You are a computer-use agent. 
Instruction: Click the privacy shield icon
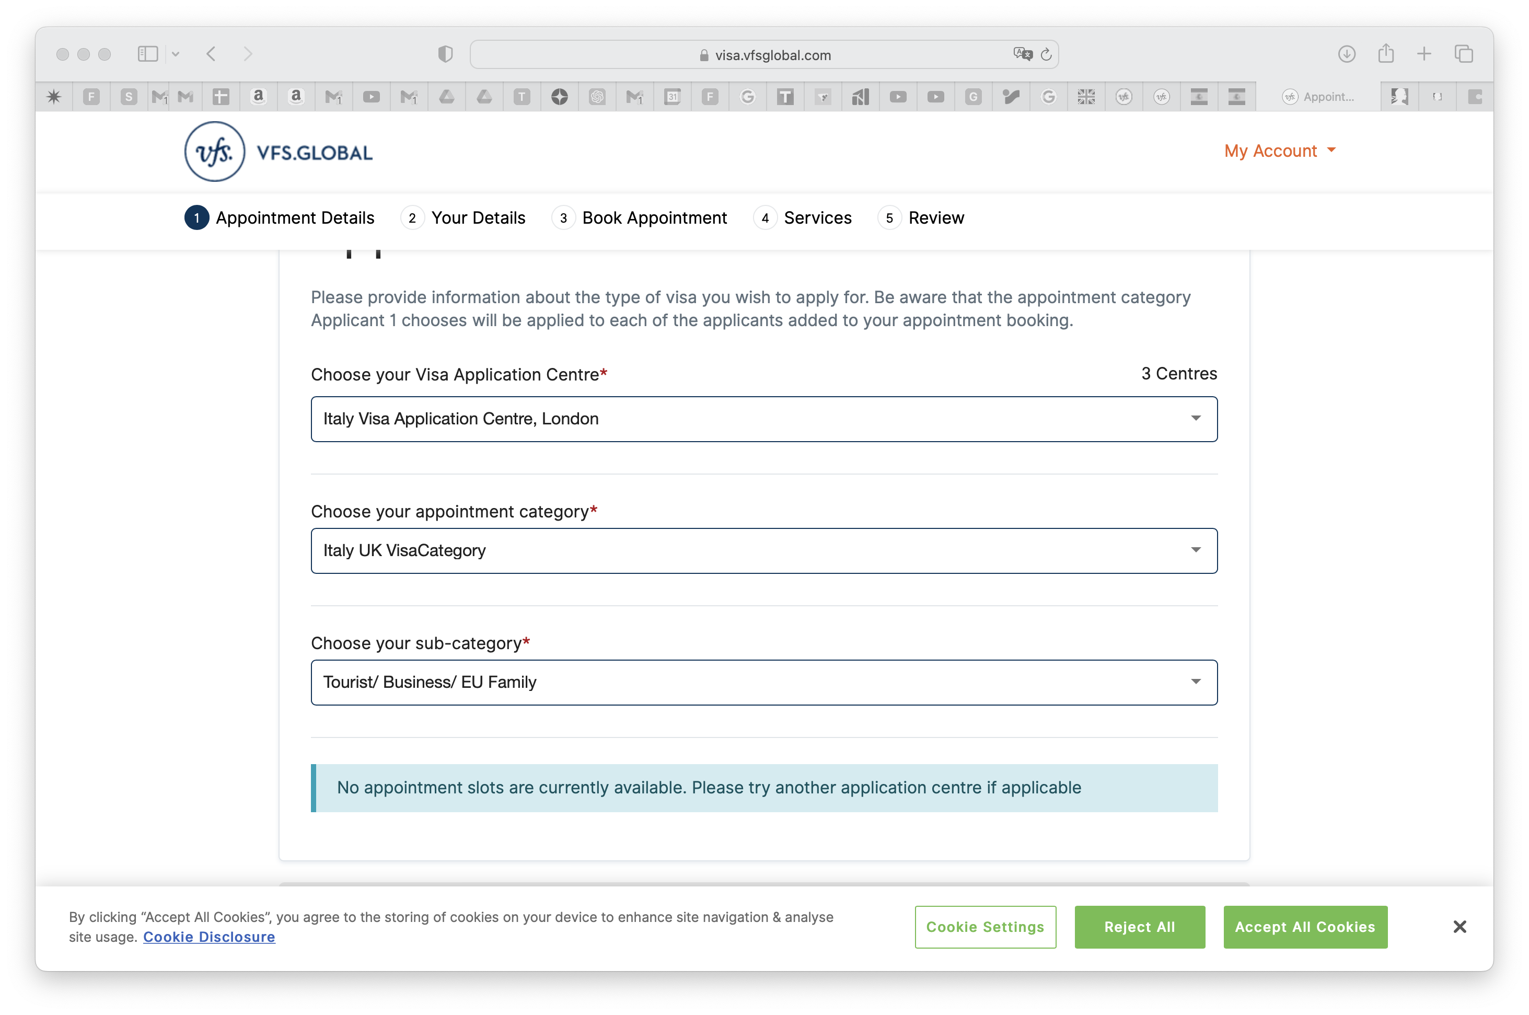click(445, 54)
